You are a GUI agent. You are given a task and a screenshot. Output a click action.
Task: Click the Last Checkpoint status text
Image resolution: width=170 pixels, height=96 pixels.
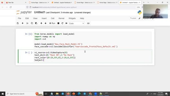pos(59,13)
